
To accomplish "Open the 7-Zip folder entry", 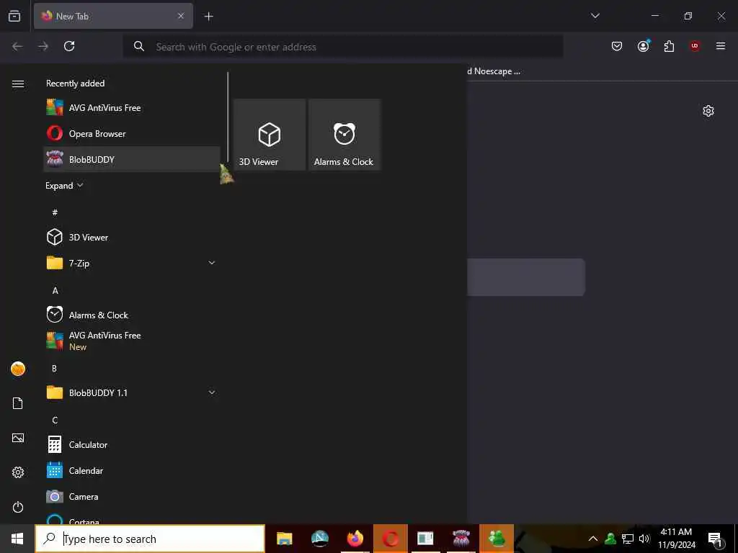I will tap(131, 263).
